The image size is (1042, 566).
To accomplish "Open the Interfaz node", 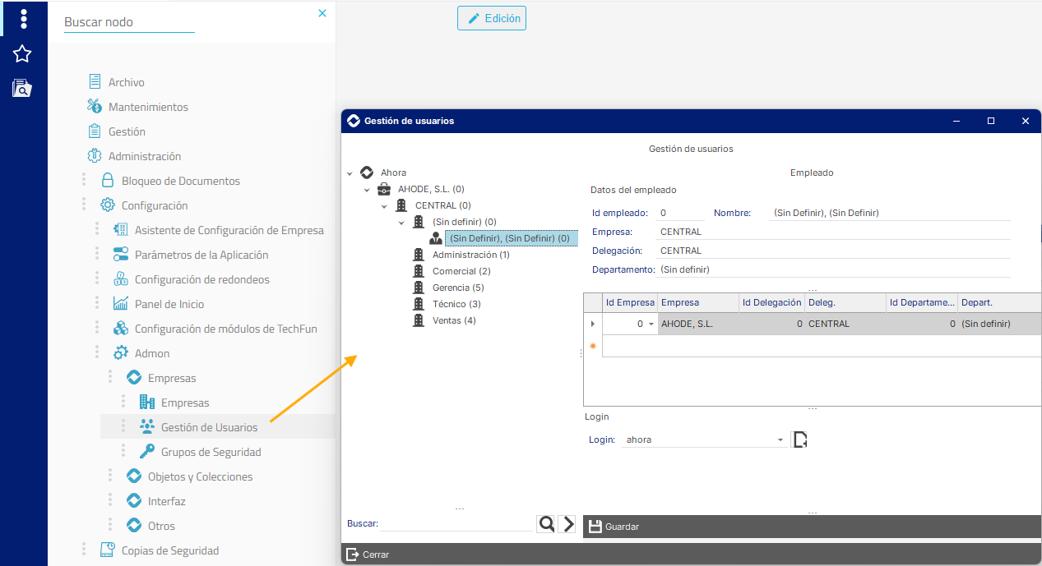I will pyautogui.click(x=166, y=501).
